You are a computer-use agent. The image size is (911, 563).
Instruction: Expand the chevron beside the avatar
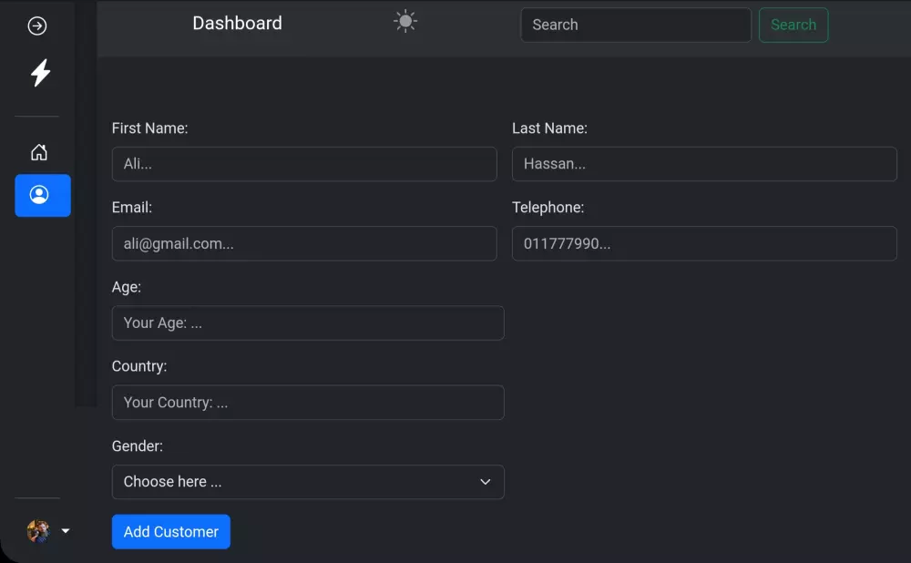(x=65, y=530)
